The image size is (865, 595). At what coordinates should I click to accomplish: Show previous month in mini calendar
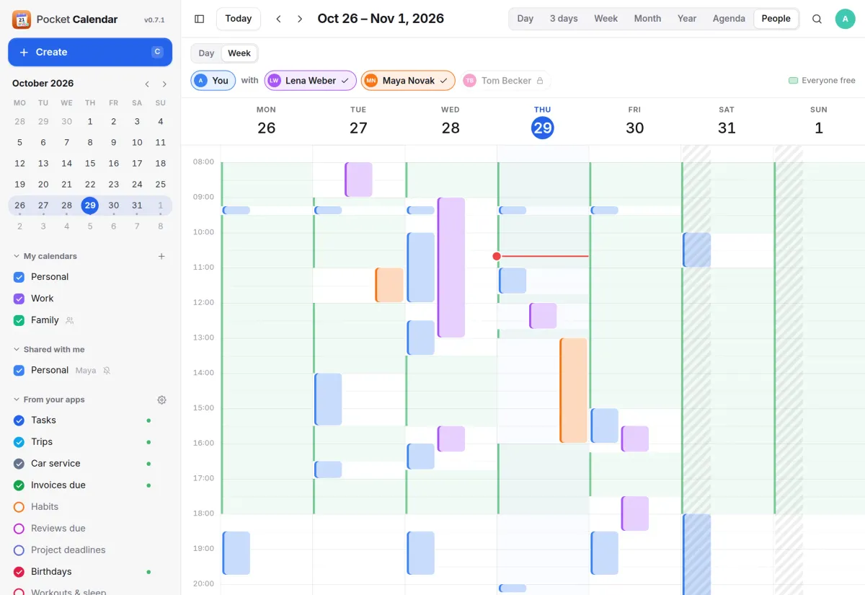pyautogui.click(x=147, y=84)
